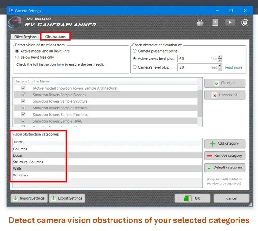Increase Active view's level plus value
This screenshot has height=231, width=258.
(x=220, y=57)
